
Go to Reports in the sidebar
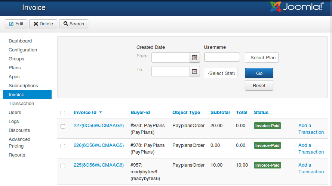[17, 155]
